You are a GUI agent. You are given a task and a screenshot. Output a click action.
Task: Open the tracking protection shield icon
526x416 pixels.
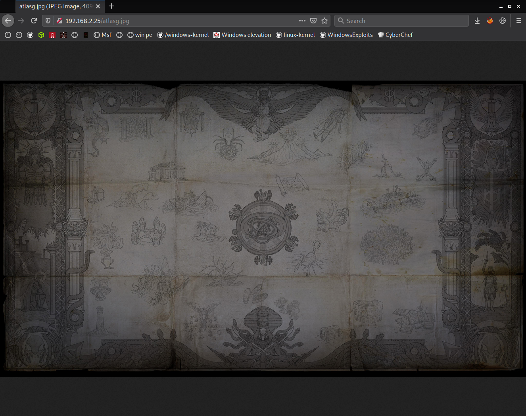pos(48,21)
